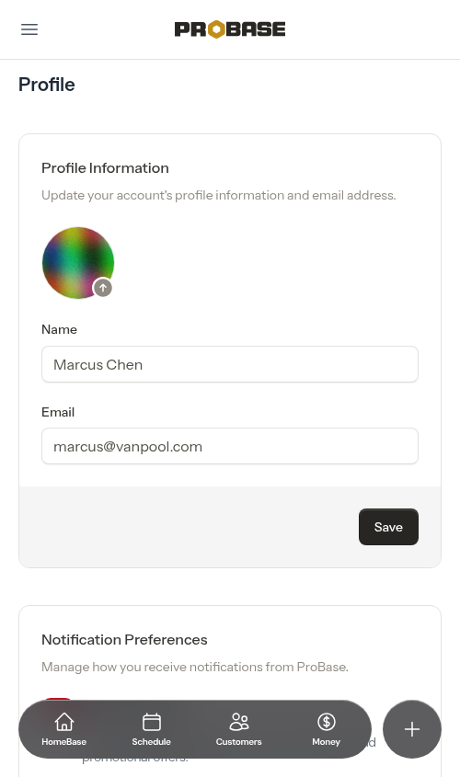Screen dimensions: 460x777
Task: Open Schedule using the calendar icon
Action: click(151, 722)
